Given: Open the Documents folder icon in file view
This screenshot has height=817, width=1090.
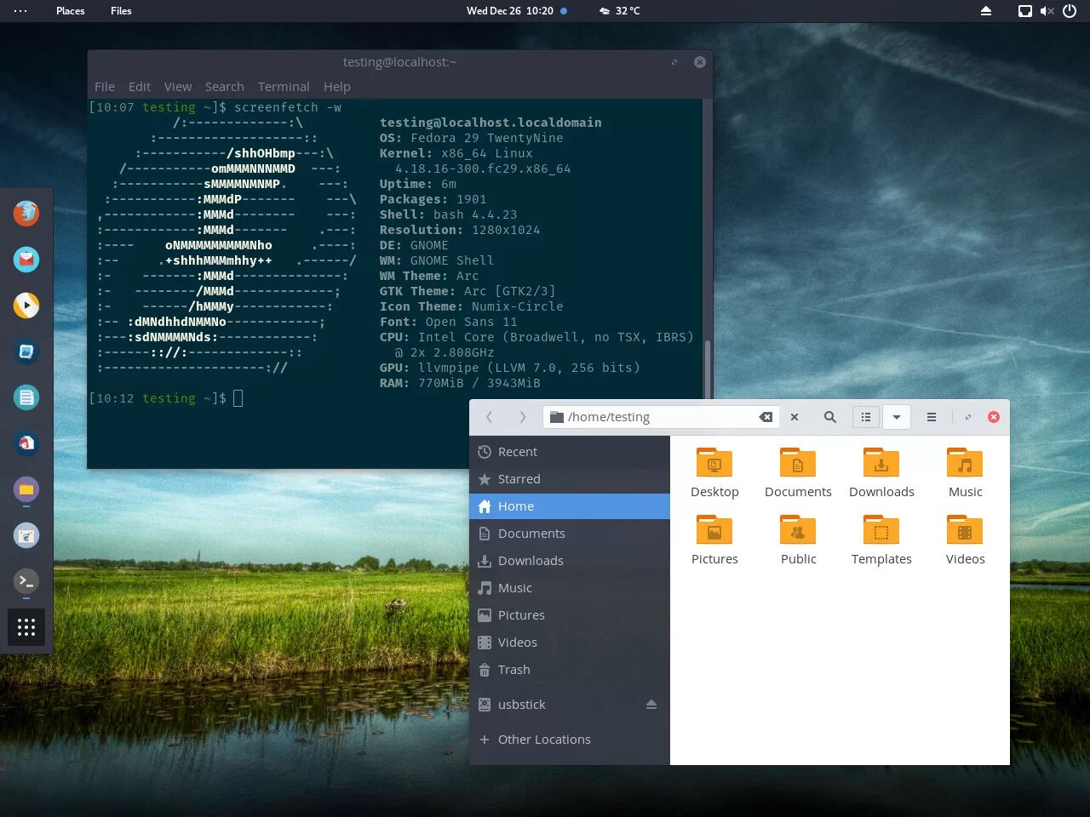Looking at the screenshot, I should 798,472.
